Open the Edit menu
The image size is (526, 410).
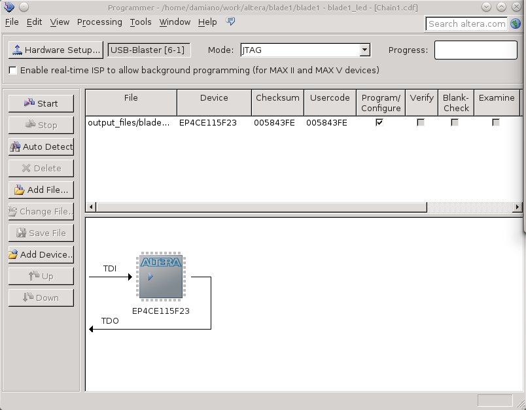pyautogui.click(x=34, y=22)
